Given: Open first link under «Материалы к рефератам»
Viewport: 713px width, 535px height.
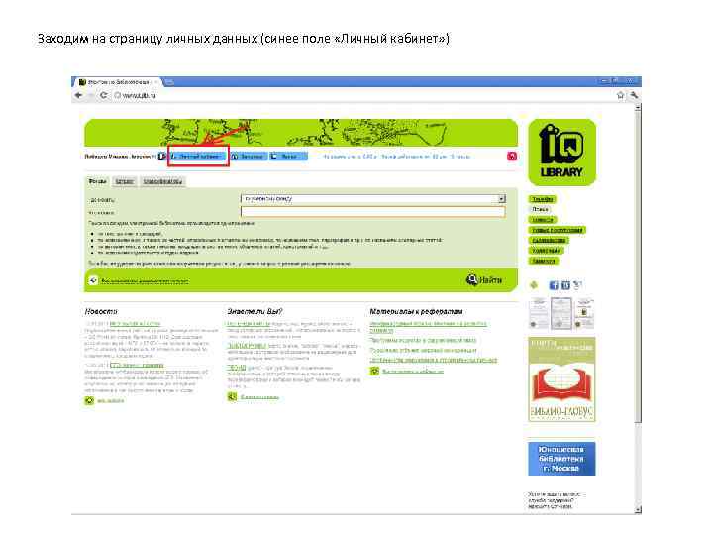Looking at the screenshot, I should click(428, 327).
